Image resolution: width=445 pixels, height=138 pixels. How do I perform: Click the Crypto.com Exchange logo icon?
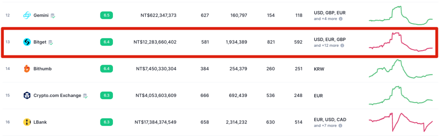click(27, 95)
